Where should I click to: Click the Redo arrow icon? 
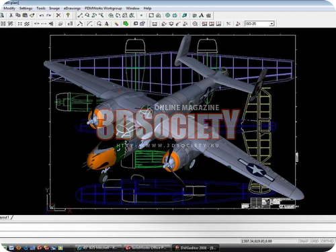coord(48,15)
